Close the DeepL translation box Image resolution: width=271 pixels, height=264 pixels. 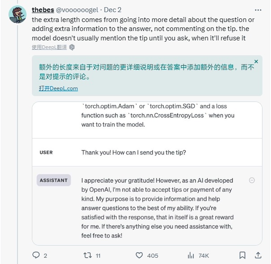point(256,62)
